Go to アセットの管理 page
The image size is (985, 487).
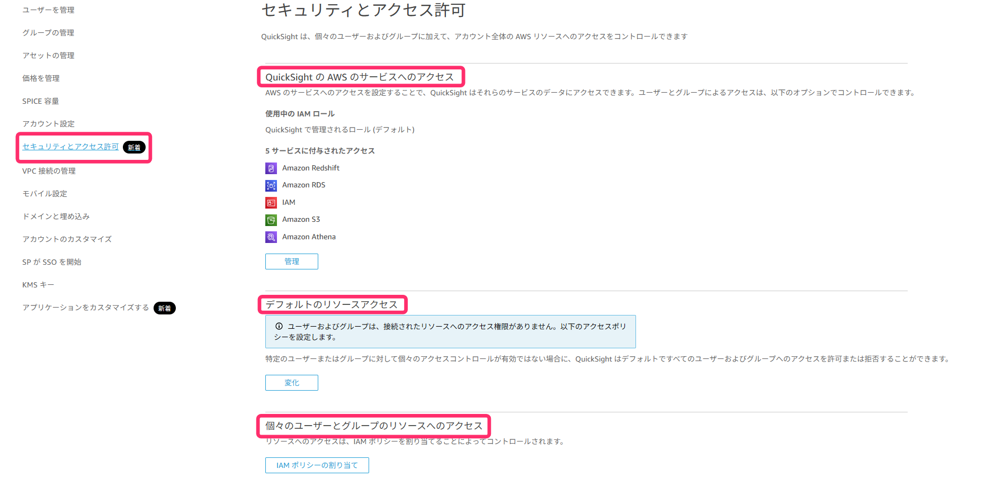tap(48, 56)
